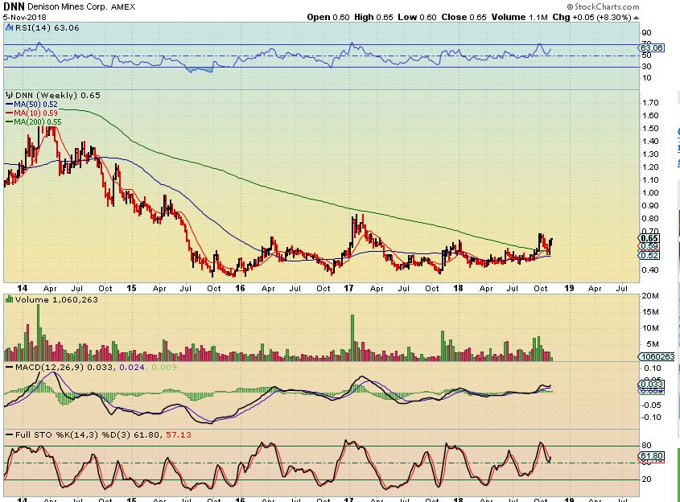
Task: Click the 30 label on the RSI axis
Action: pos(646,66)
